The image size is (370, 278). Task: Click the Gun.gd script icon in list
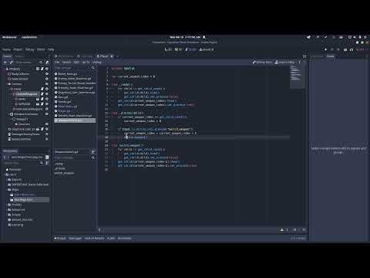55,97
